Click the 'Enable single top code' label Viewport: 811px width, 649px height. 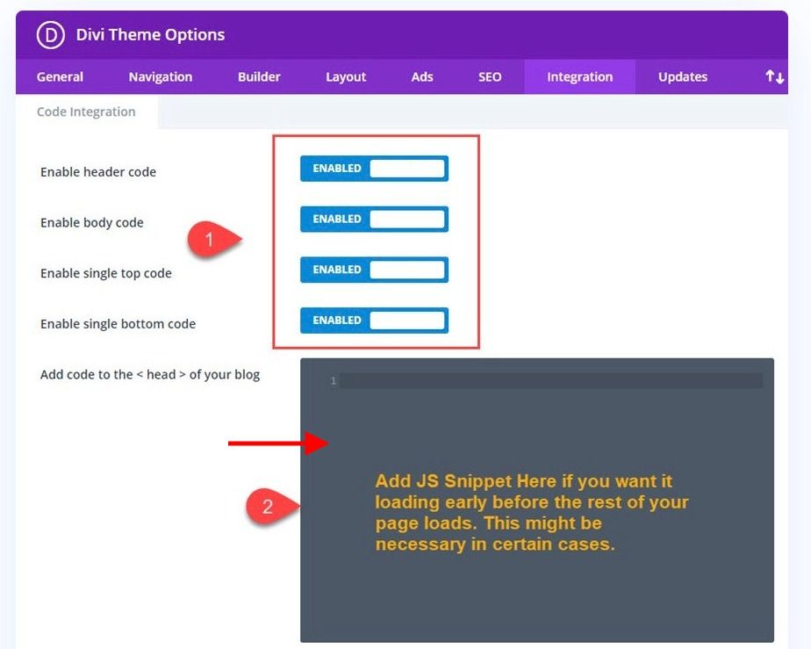point(106,273)
